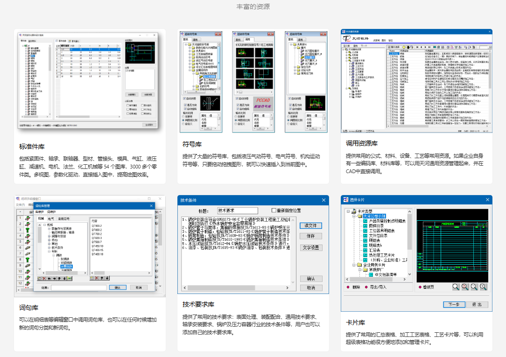Expand 定位元件 folder in symbol tree
Viewport: 506px width, 357px height.
click(295, 67)
